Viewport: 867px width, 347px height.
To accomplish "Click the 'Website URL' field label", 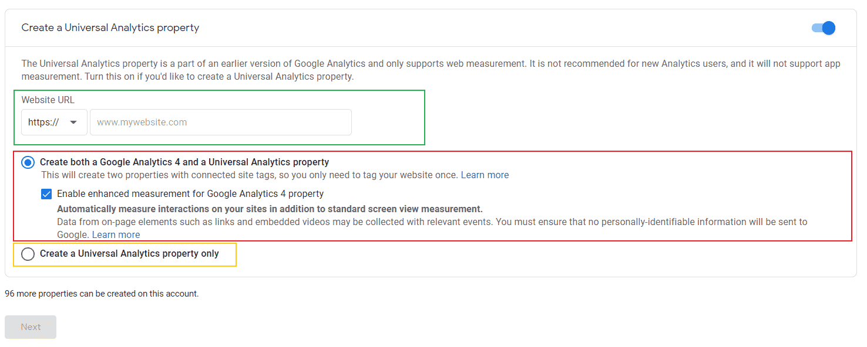I will 48,100.
